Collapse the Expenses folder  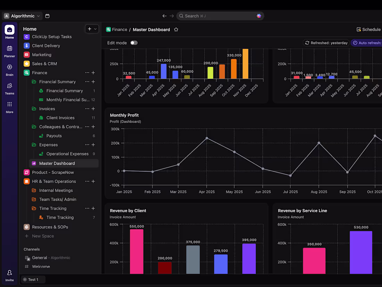coord(34,145)
